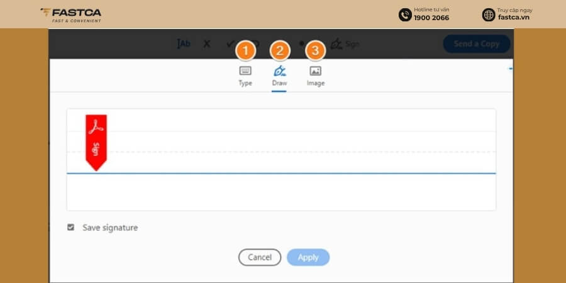This screenshot has height=283, width=566.
Task: Click the globe website icon
Action: (x=489, y=15)
